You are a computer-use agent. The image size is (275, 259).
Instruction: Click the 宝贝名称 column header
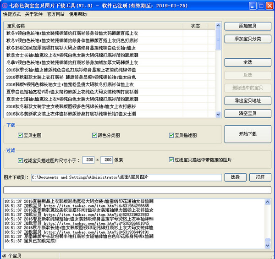point(93,26)
